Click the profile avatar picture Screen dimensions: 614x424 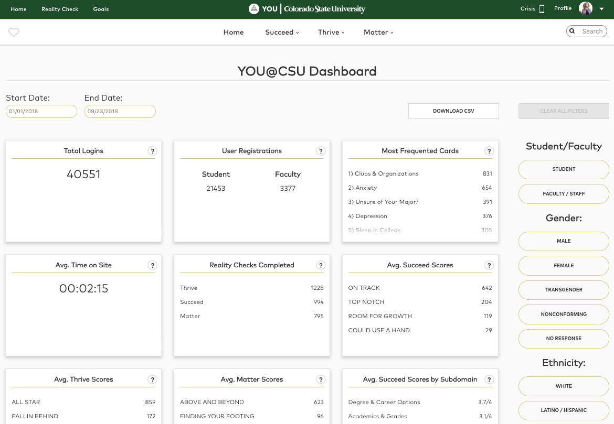pyautogui.click(x=586, y=8)
